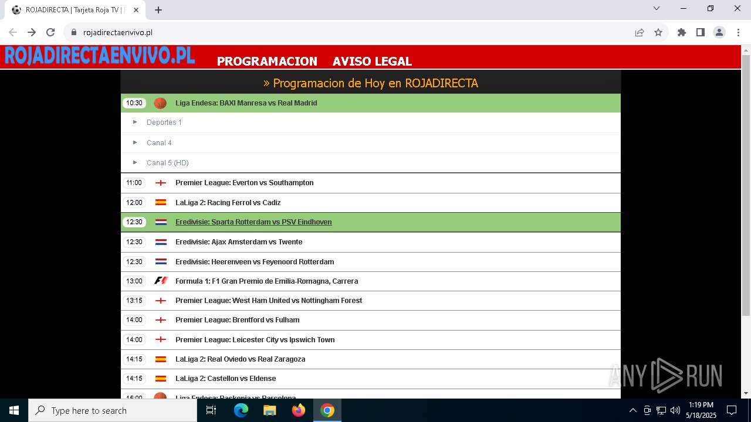Viewport: 751px width, 422px height.
Task: Select the ROJADIRECTA browser tab
Action: (x=76, y=10)
